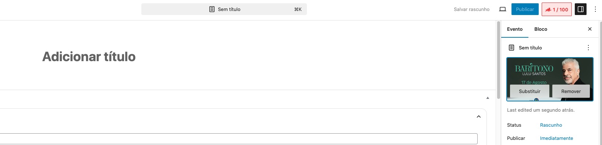Click the Publicar button
This screenshot has width=602, height=145.
tap(525, 9)
